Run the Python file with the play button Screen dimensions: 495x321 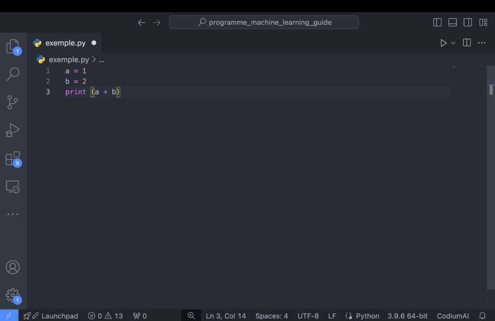pos(443,42)
